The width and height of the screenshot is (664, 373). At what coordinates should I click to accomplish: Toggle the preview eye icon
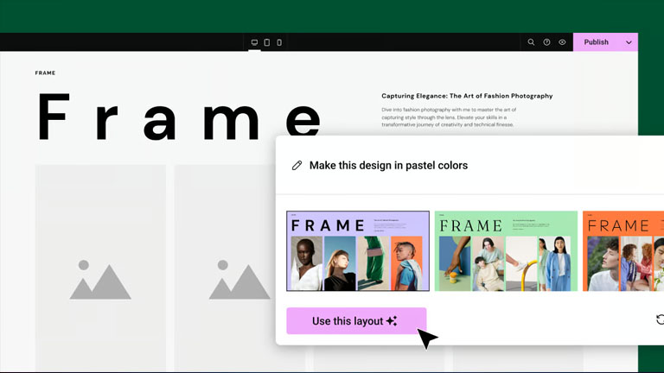click(562, 42)
